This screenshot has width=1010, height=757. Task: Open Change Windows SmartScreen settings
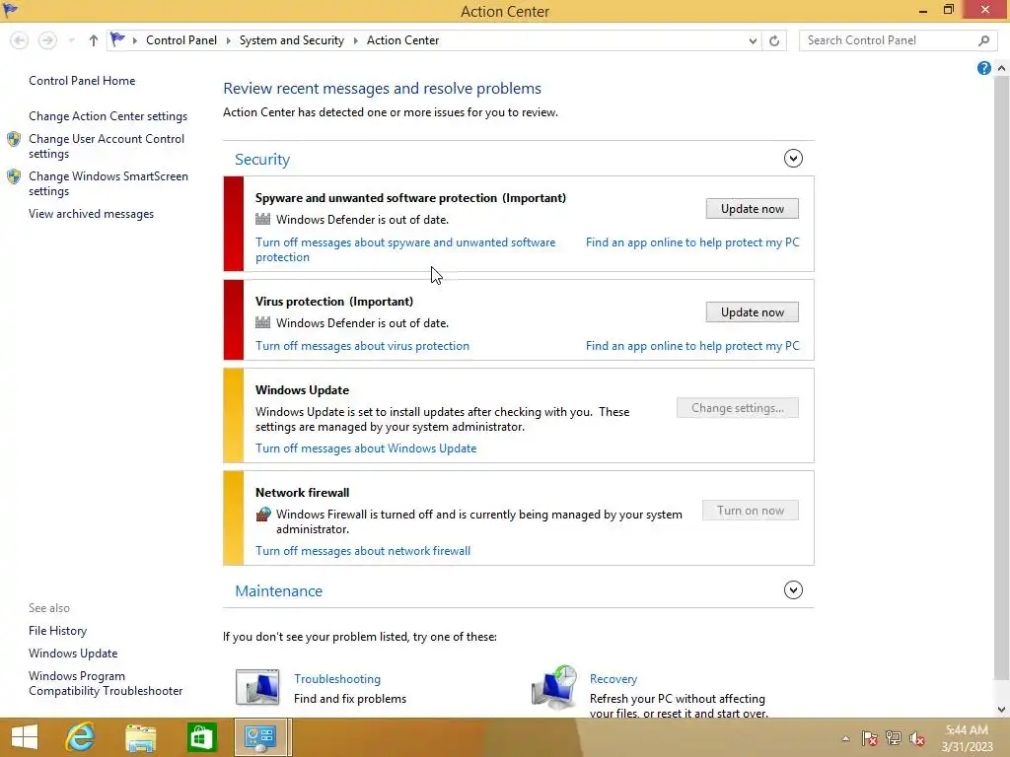(x=108, y=183)
